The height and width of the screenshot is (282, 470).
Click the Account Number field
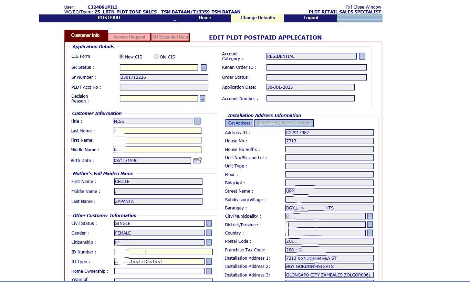(x=311, y=99)
